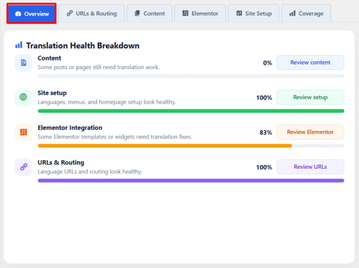This screenshot has width=359, height=268.
Task: Click the Site setup globe icon
Action: 23,97
